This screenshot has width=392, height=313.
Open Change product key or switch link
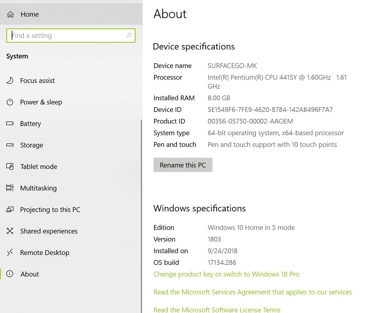226,274
